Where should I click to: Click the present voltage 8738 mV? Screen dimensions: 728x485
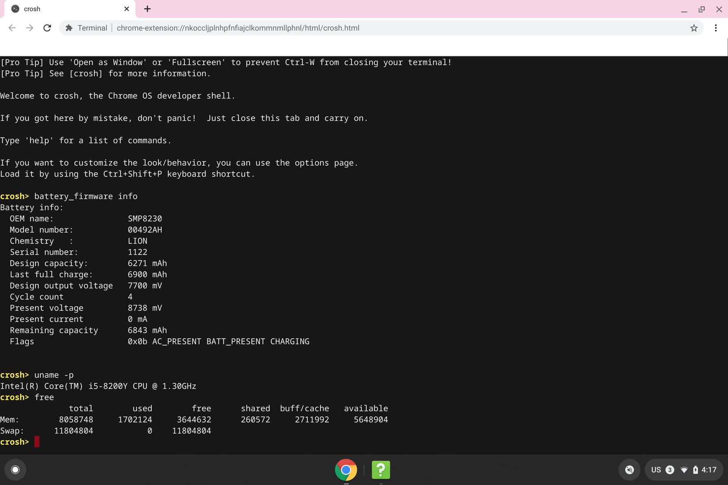145,308
